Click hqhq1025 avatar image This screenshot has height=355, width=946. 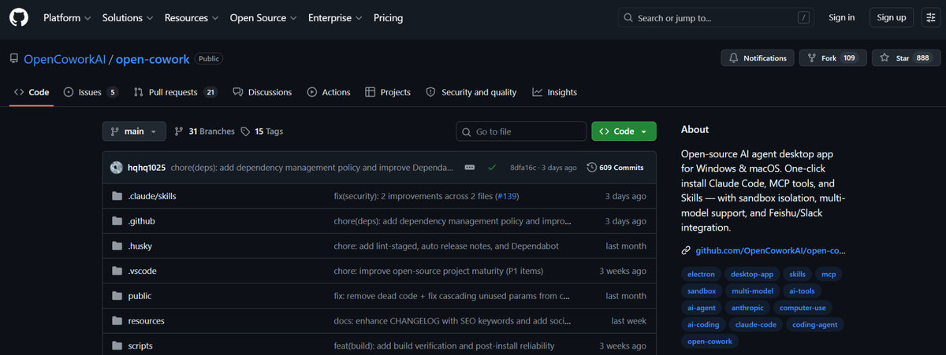[x=117, y=168]
